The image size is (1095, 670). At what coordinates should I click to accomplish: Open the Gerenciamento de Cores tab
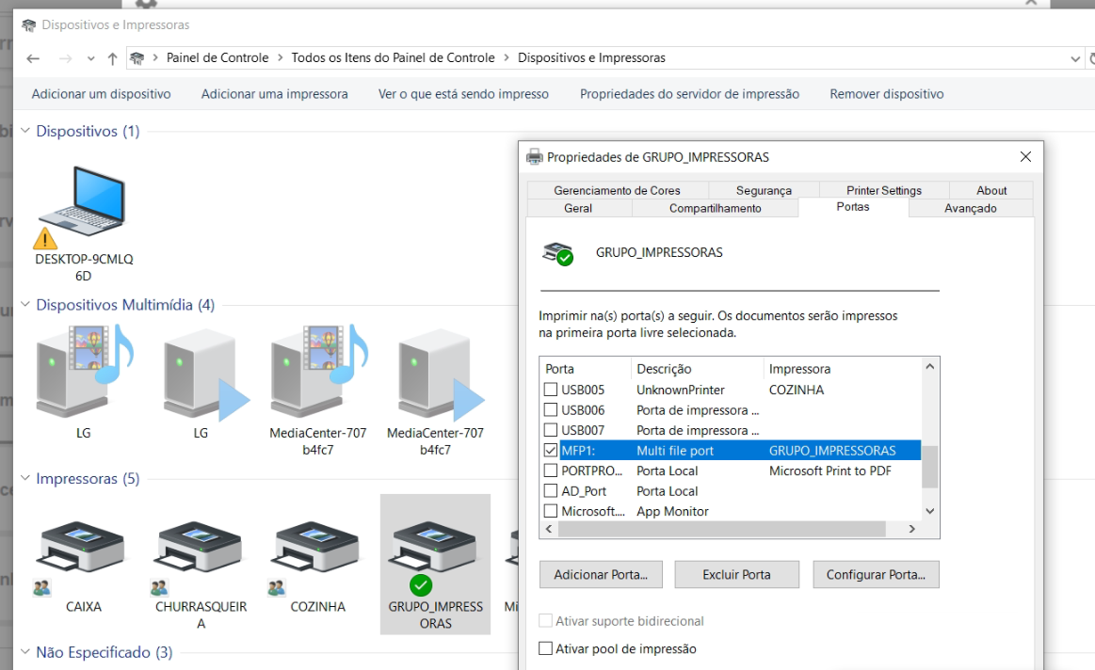(x=618, y=190)
